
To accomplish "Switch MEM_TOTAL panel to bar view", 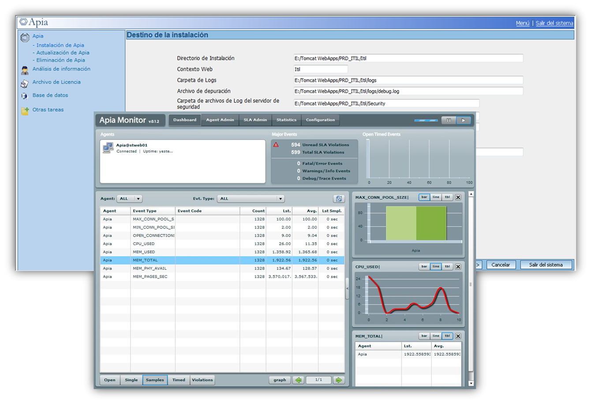I will 424,336.
